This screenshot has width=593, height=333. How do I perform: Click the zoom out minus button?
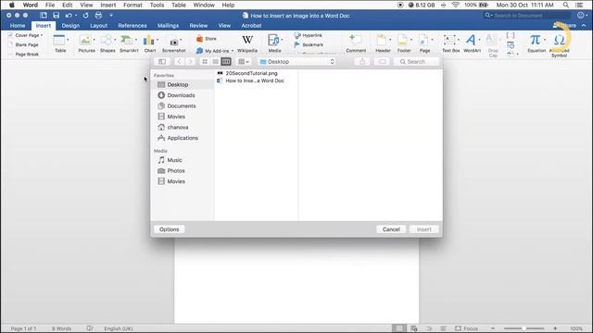[493, 328]
